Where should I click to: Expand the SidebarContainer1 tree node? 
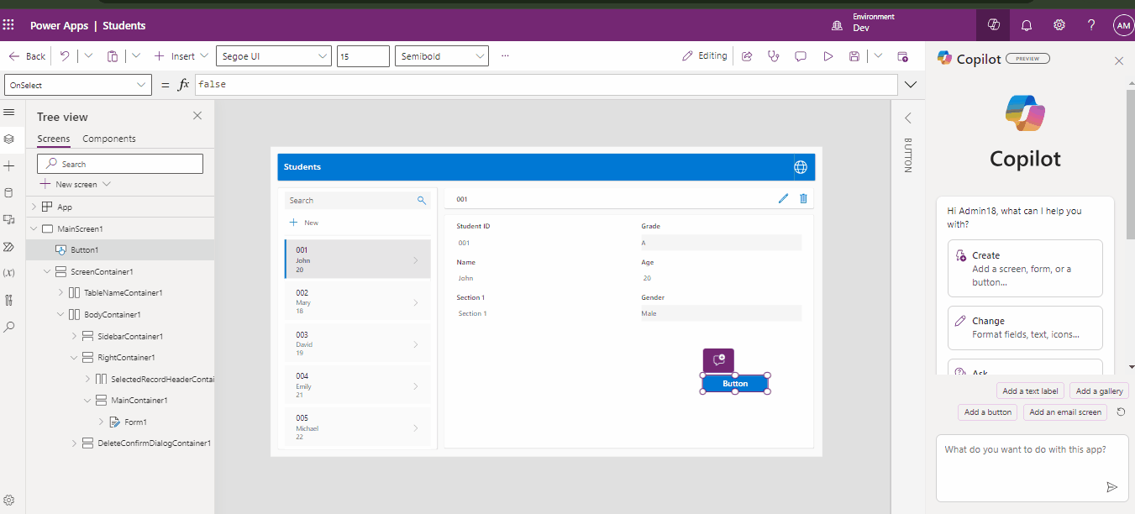(74, 336)
